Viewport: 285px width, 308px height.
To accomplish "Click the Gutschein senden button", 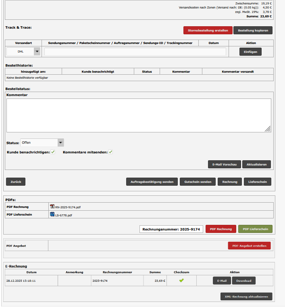I will coord(198,182).
